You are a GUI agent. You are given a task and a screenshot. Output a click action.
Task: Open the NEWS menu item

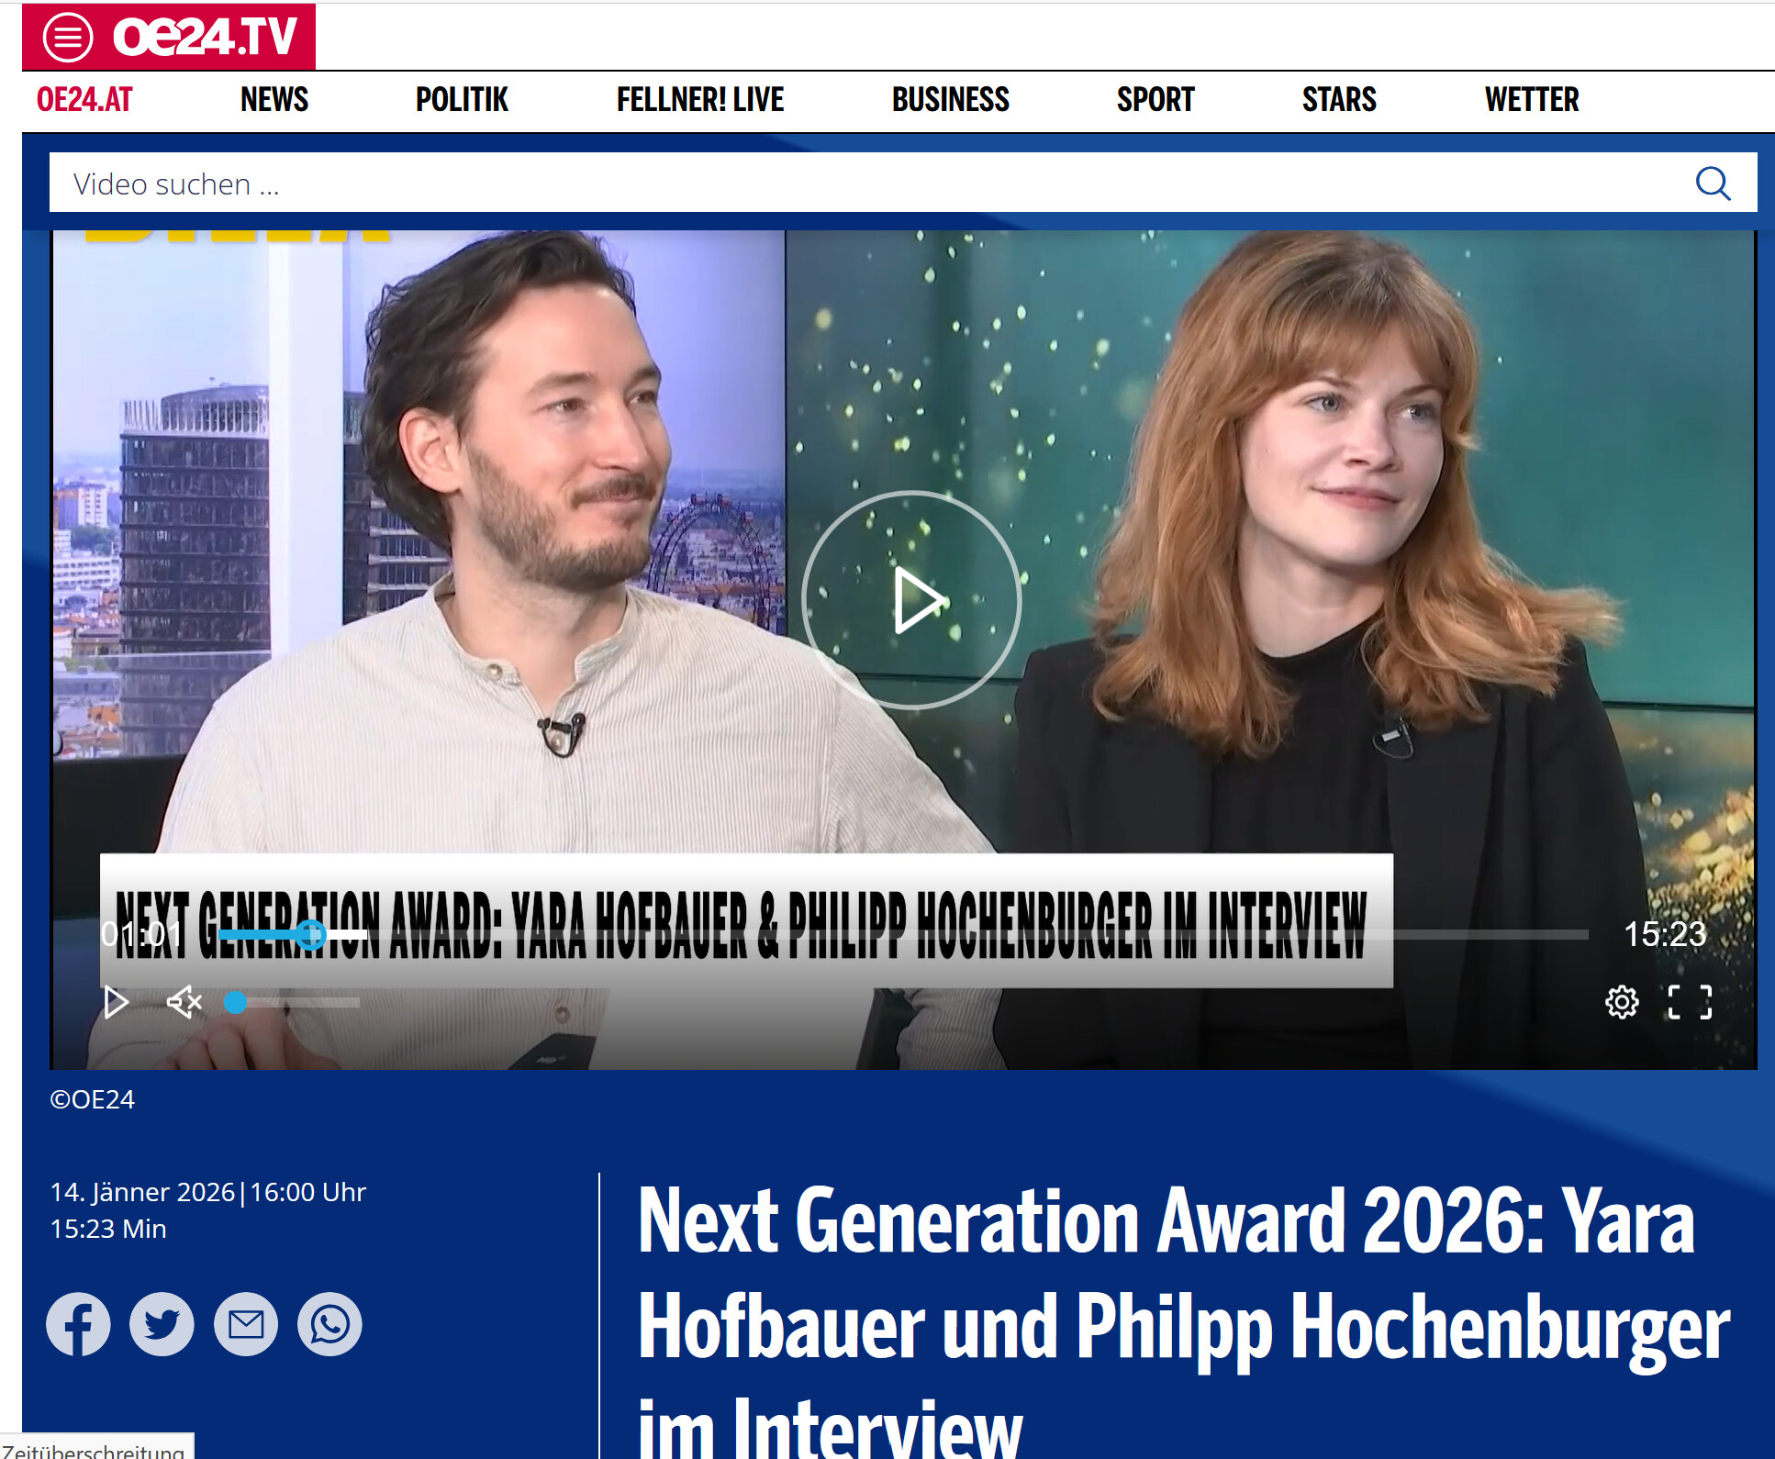[274, 99]
